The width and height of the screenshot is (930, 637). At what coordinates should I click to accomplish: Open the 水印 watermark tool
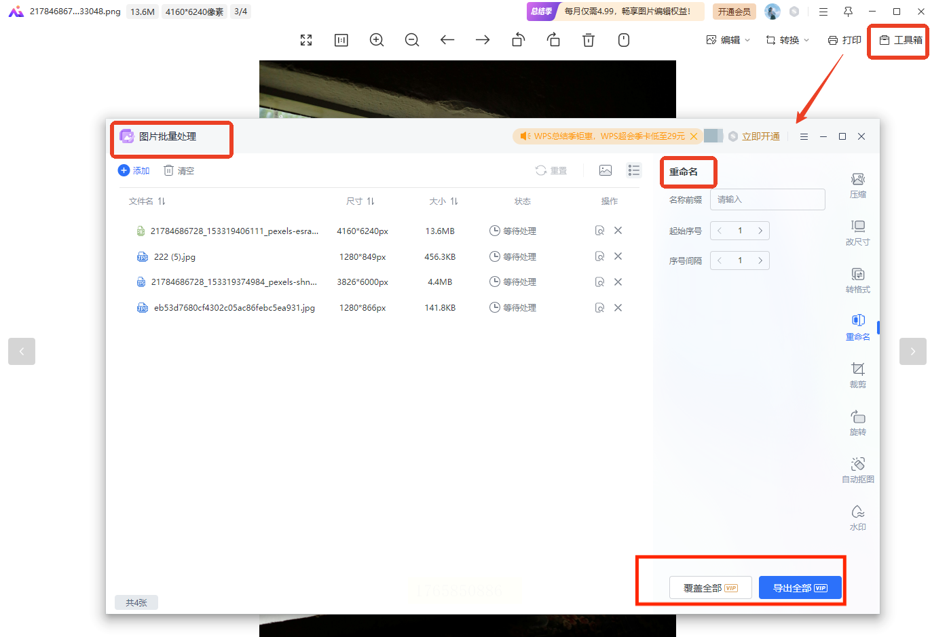pos(858,518)
